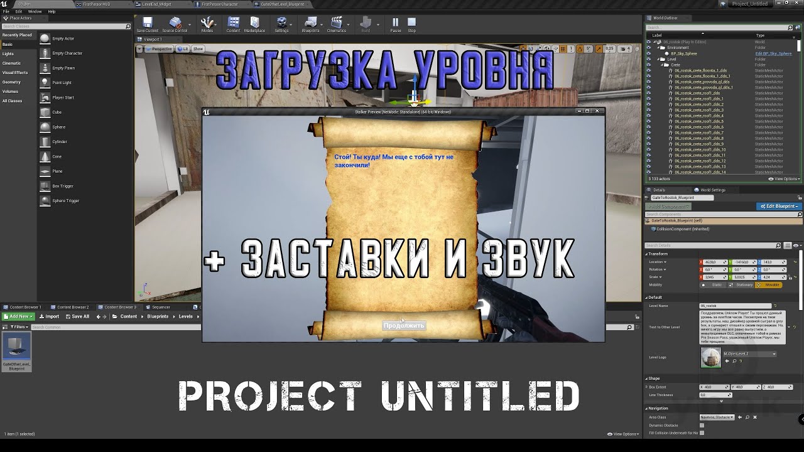This screenshot has height=452, width=804.
Task: Switch to the GateOtherLevel_Blueprint tab
Action: (x=283, y=4)
